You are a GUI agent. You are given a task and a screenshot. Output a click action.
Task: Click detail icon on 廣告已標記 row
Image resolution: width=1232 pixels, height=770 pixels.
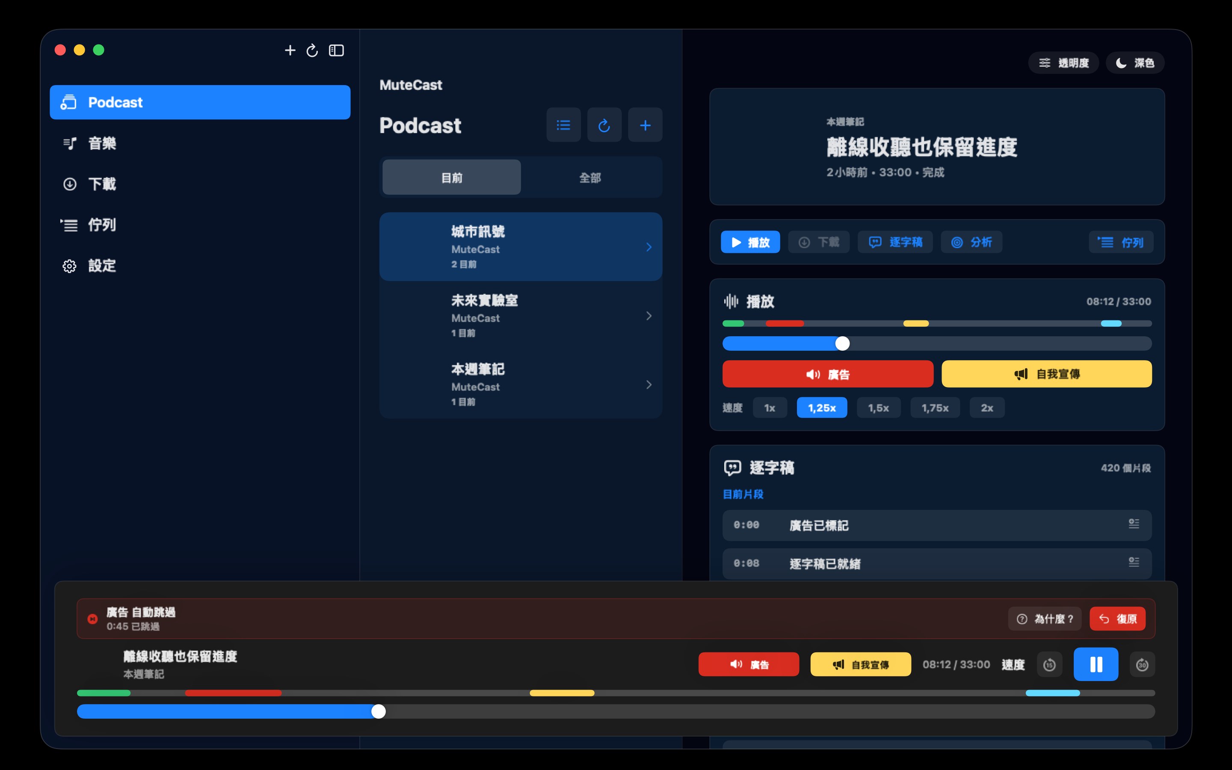click(1134, 524)
